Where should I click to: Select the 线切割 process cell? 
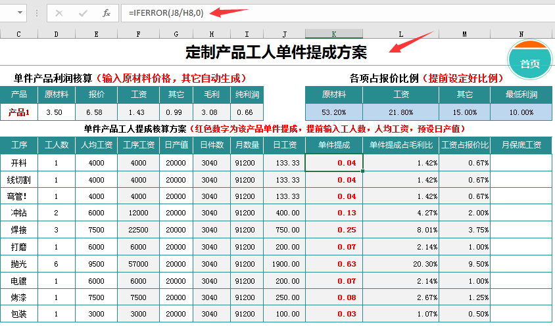[19, 180]
